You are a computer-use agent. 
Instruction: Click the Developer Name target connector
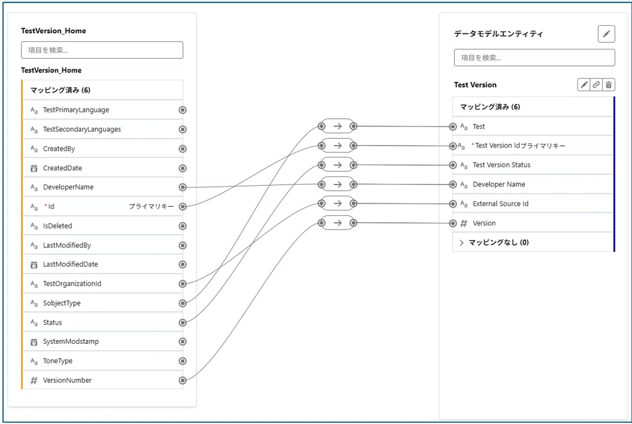pos(453,185)
